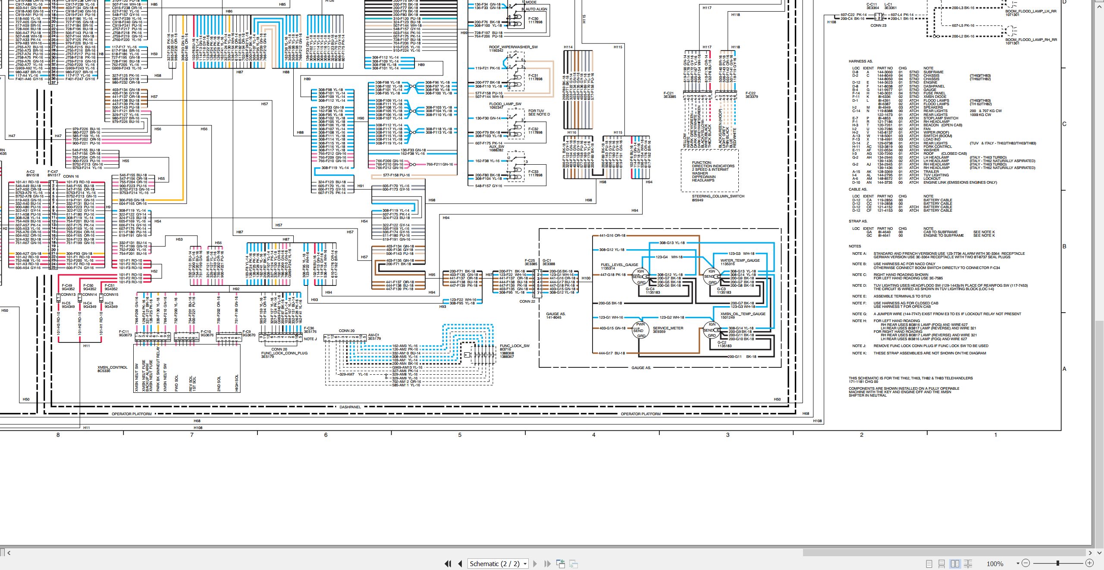This screenshot has width=1104, height=570.
Task: Click the ROOF_WIPER/WASHER_SW label
Action: click(x=513, y=47)
